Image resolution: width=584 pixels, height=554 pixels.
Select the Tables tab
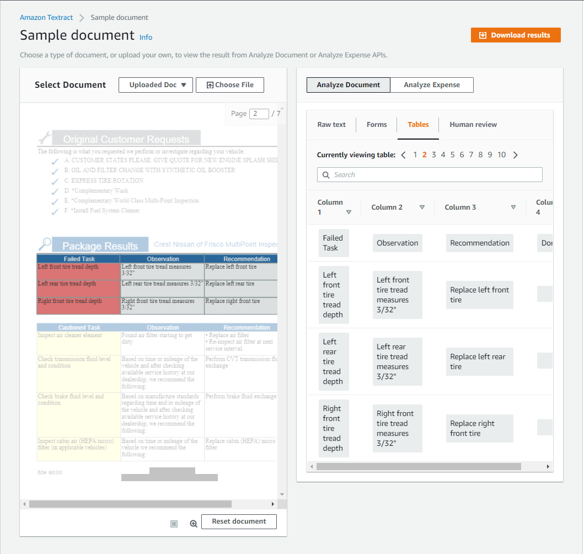(x=418, y=125)
